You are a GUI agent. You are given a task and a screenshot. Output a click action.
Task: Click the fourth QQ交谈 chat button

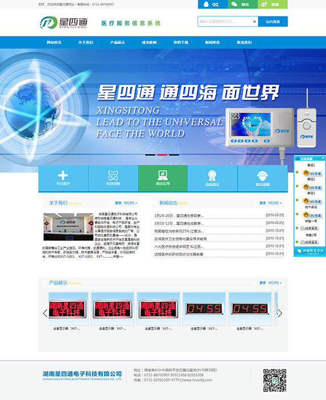coord(312,215)
